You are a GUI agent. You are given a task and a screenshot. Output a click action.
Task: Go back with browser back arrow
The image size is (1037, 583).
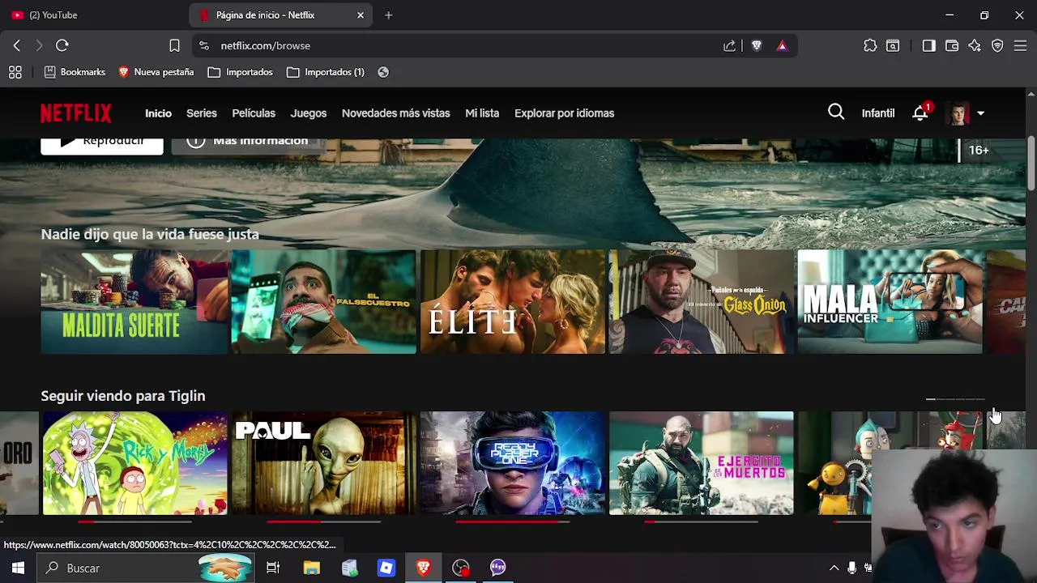point(17,45)
